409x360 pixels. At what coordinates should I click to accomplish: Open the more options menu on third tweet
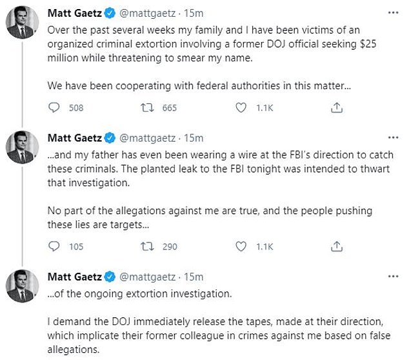[393, 277]
